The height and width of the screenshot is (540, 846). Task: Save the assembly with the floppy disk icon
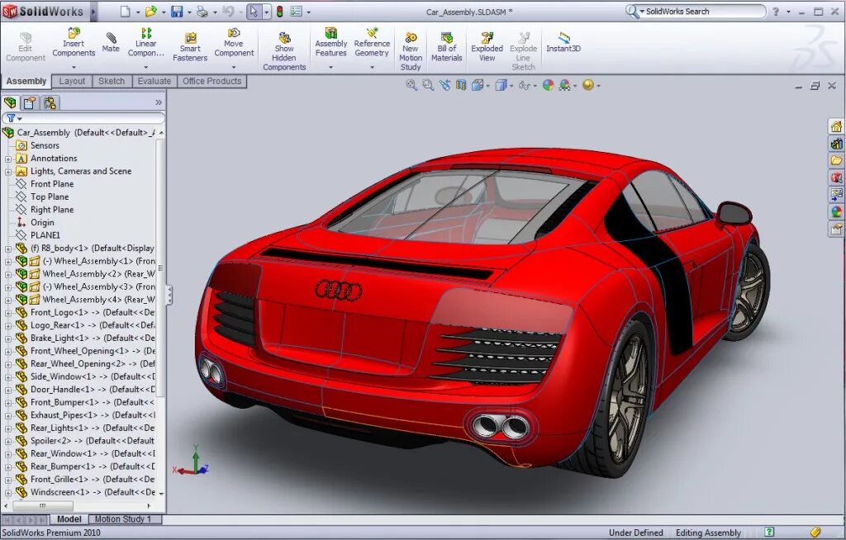click(177, 12)
